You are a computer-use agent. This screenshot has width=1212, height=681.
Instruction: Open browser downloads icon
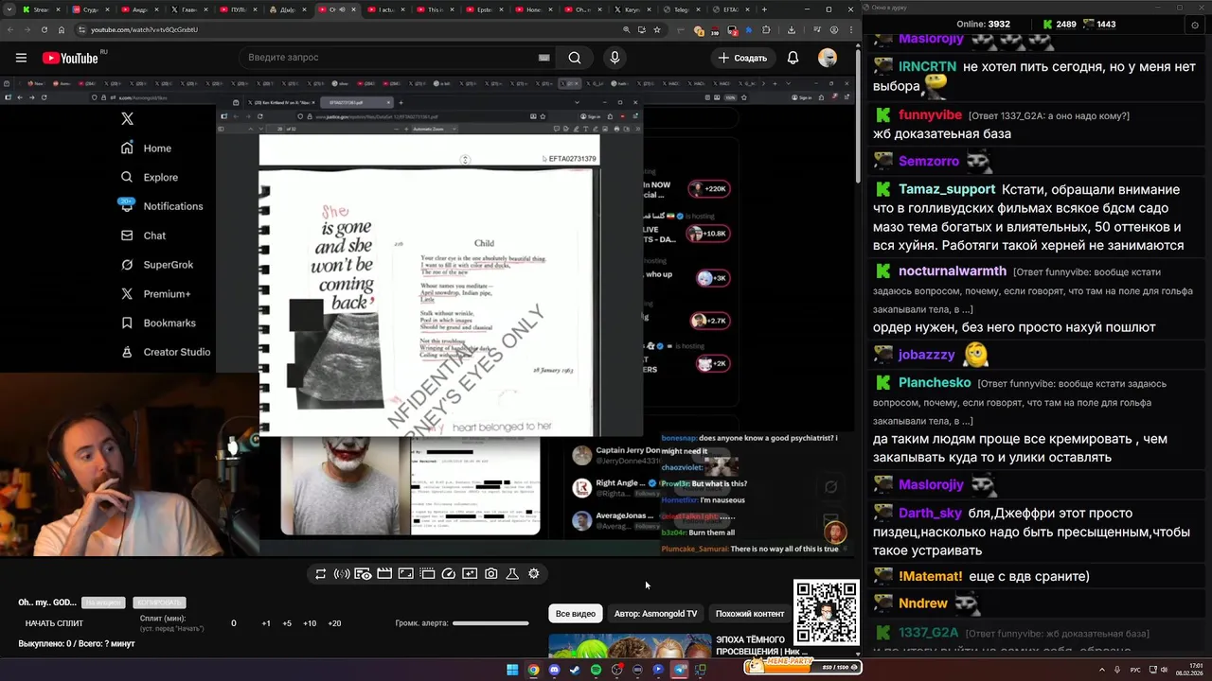coord(792,29)
